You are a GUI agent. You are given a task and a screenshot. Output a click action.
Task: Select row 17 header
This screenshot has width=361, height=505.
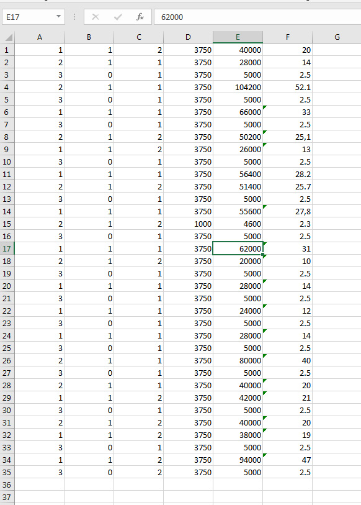[x=7, y=248]
